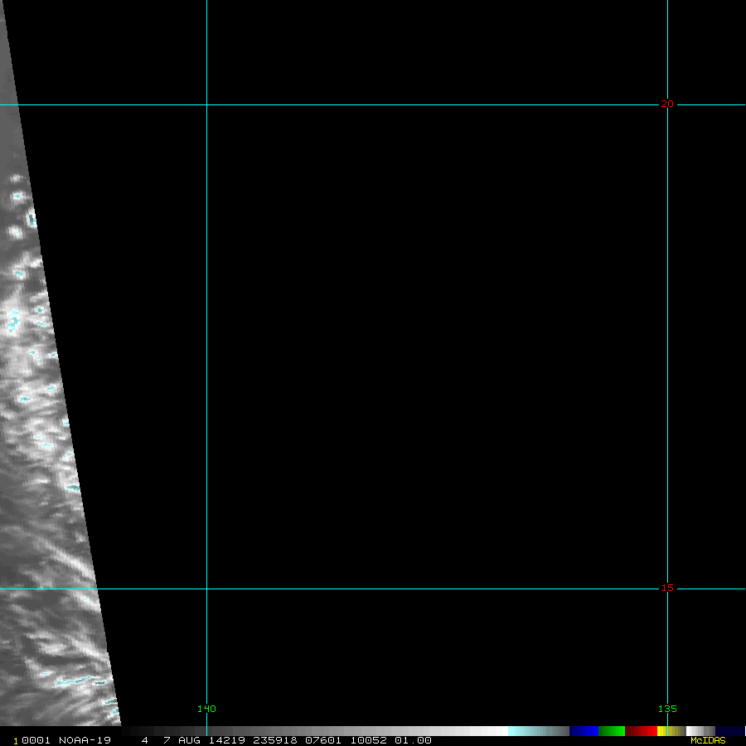
Task: Click intersection of 140 longitude and 20 latitude
Action: (x=206, y=104)
